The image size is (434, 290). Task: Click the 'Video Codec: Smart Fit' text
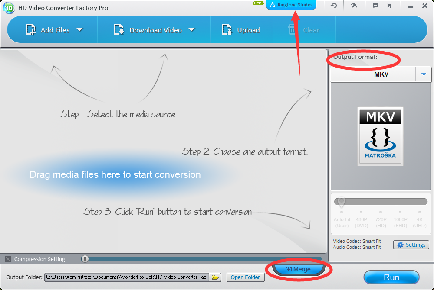(x=357, y=241)
